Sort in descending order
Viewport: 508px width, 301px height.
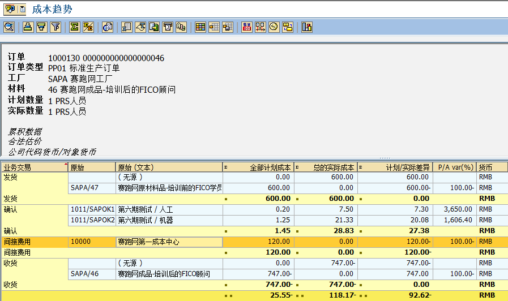coord(42,27)
